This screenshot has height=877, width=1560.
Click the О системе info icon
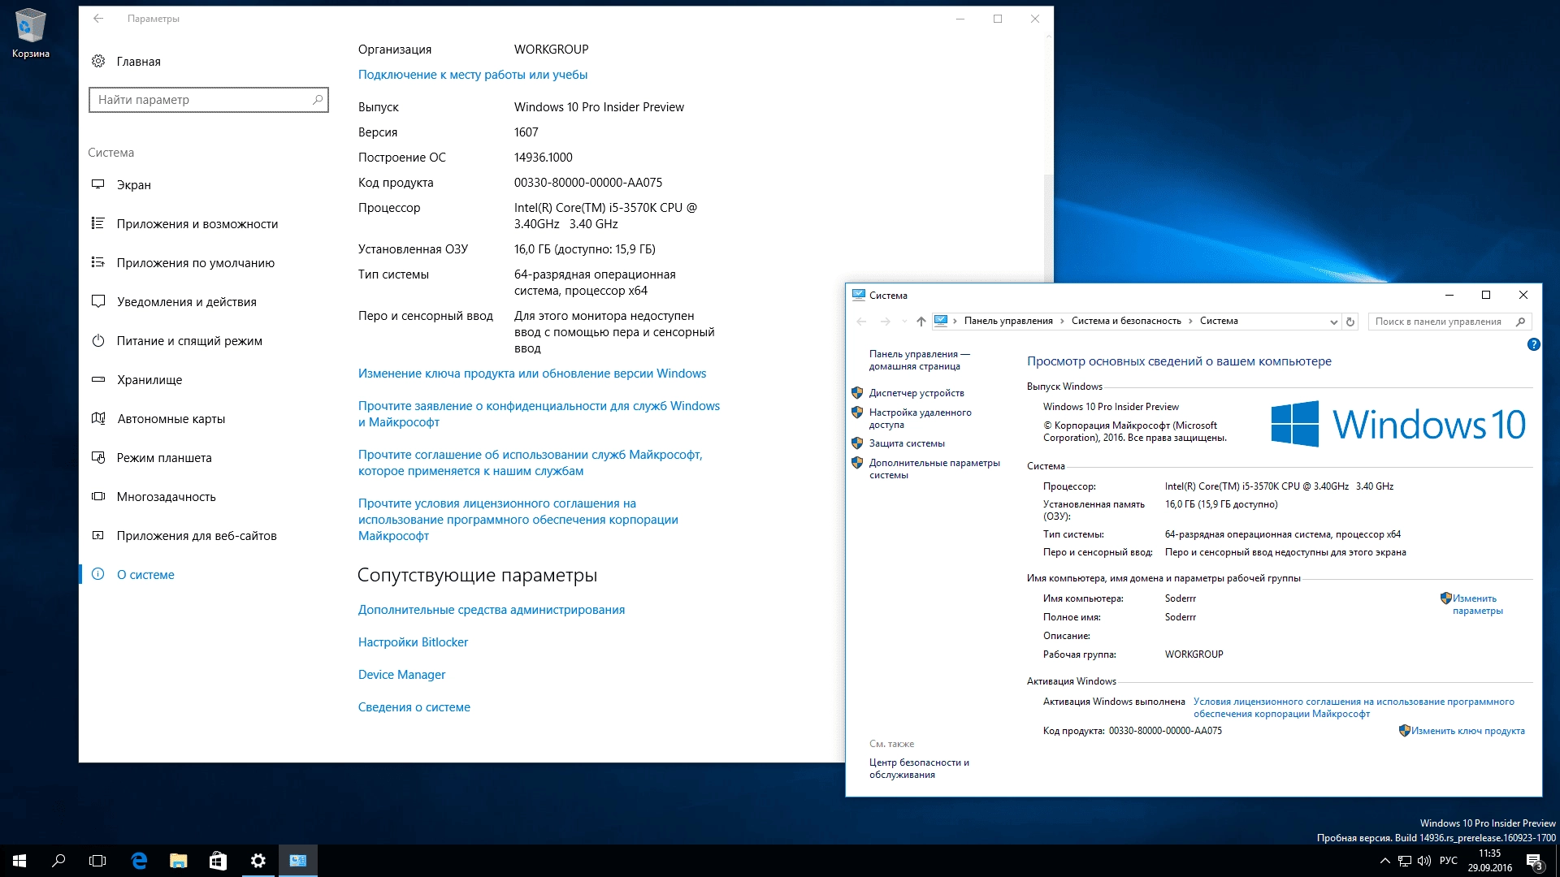(98, 574)
